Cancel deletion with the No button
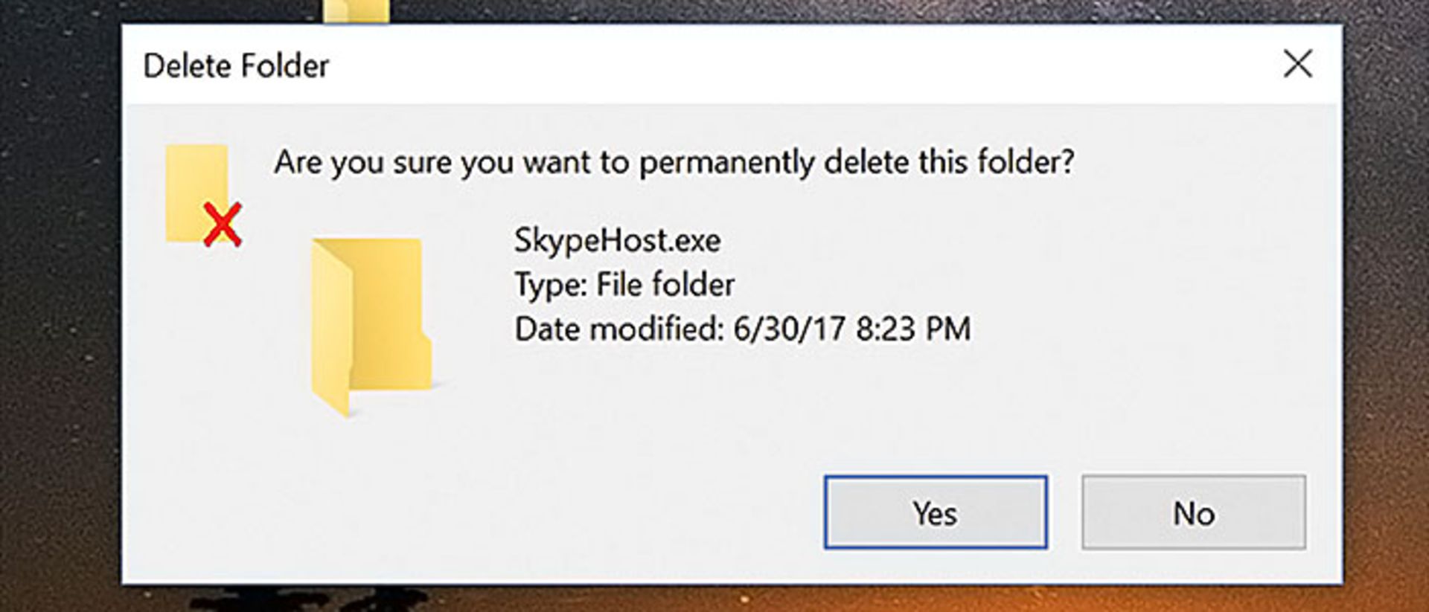 [x=1194, y=512]
